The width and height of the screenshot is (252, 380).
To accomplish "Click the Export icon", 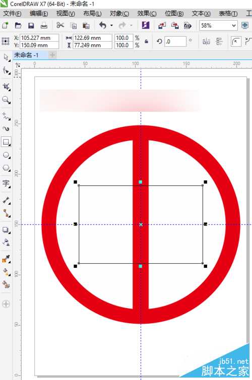I will [x=175, y=25].
